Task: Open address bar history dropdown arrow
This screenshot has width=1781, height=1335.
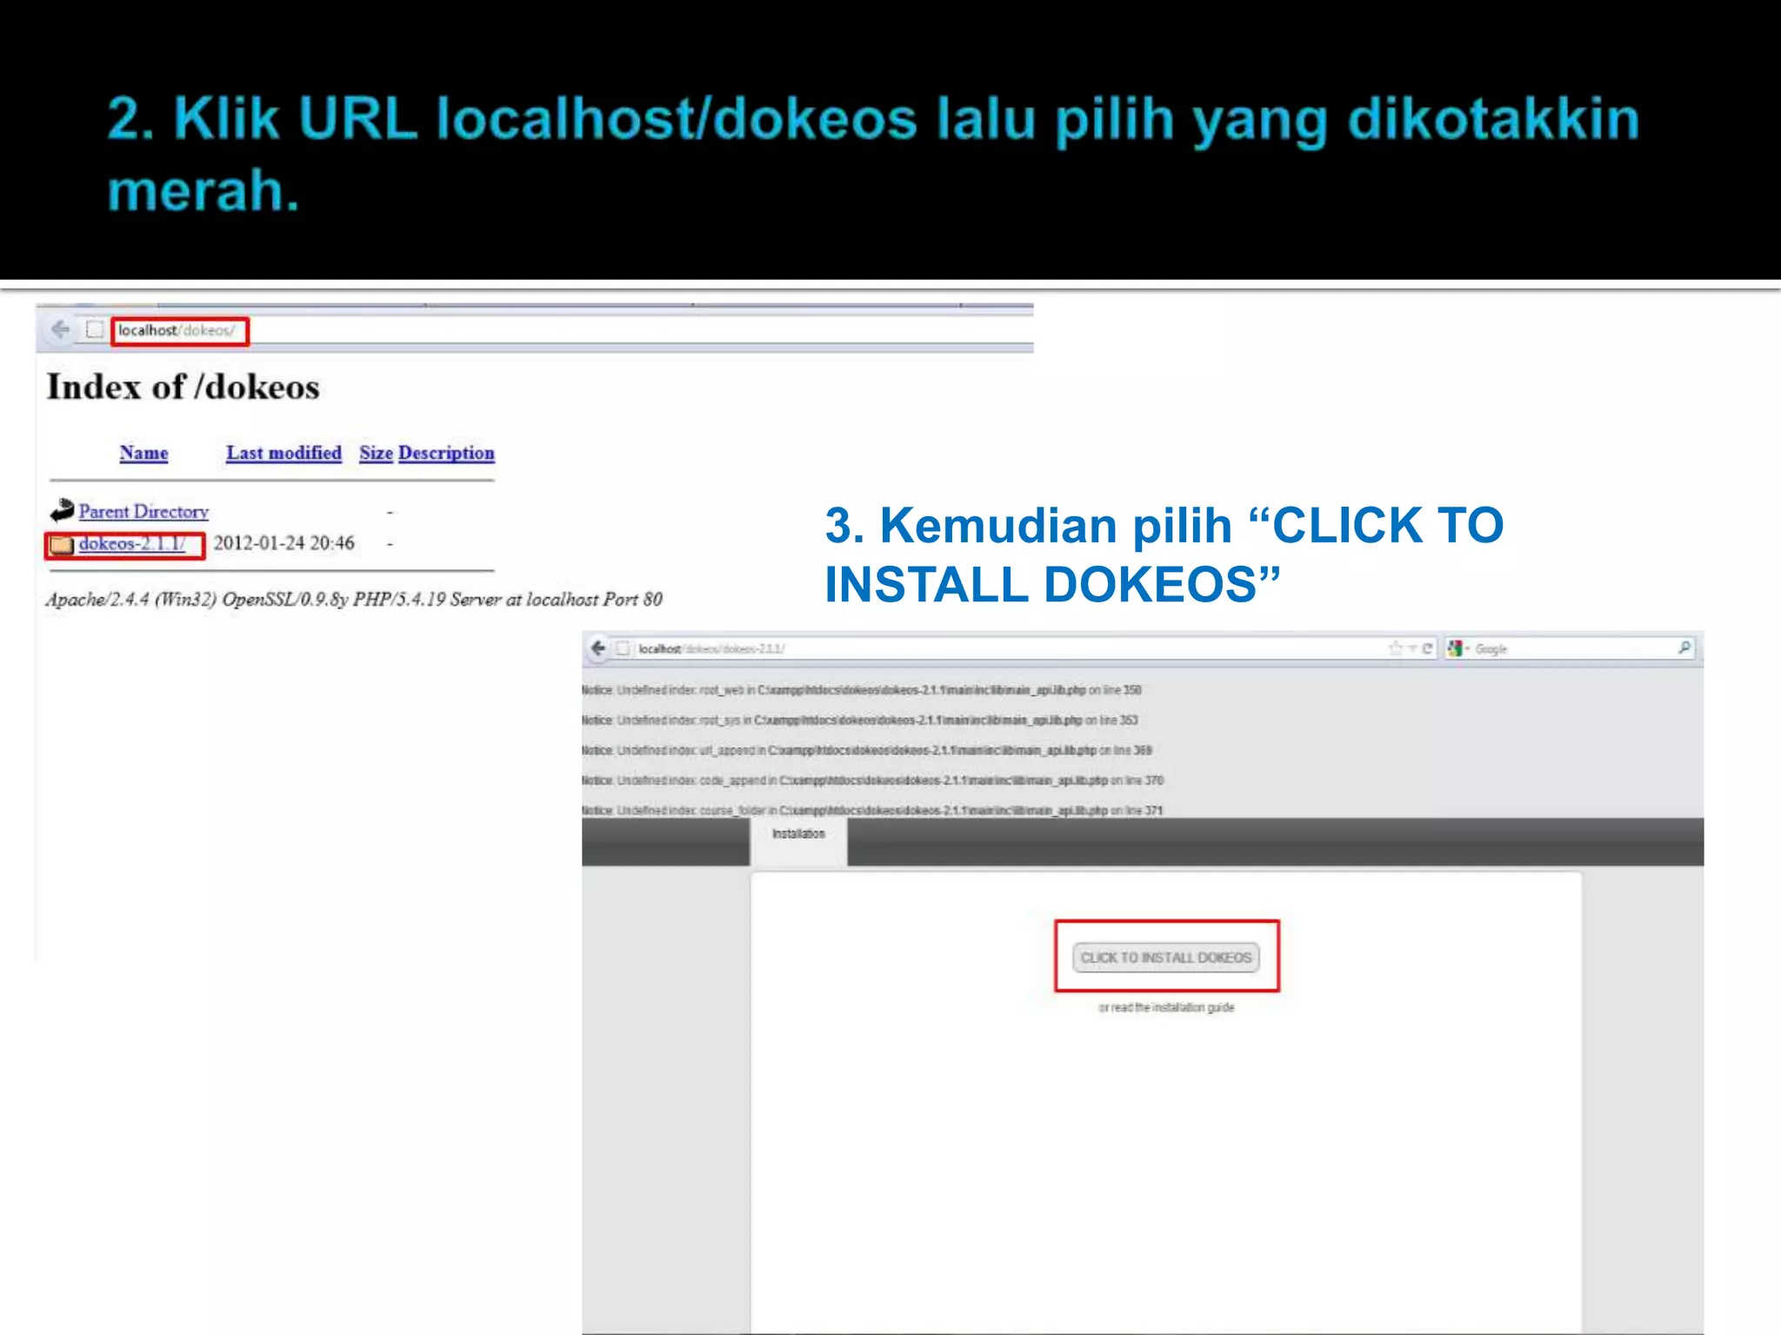Action: click(x=1412, y=649)
